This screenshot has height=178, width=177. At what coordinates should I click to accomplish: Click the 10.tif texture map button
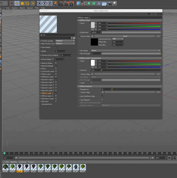pos(125,36)
